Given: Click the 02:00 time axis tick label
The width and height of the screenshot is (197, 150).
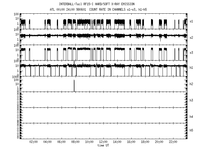Looking at the screenshot, I should (33, 142).
